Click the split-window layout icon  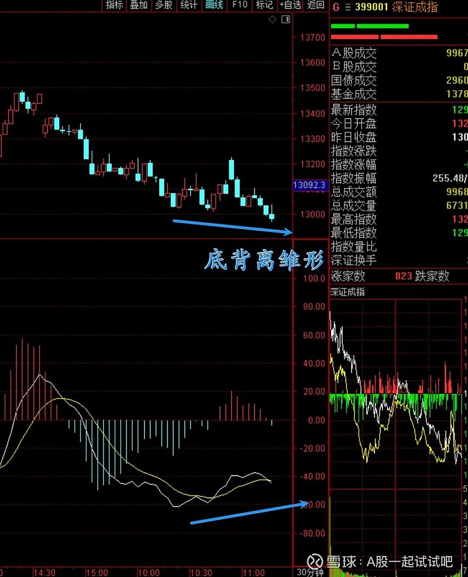coord(285,19)
